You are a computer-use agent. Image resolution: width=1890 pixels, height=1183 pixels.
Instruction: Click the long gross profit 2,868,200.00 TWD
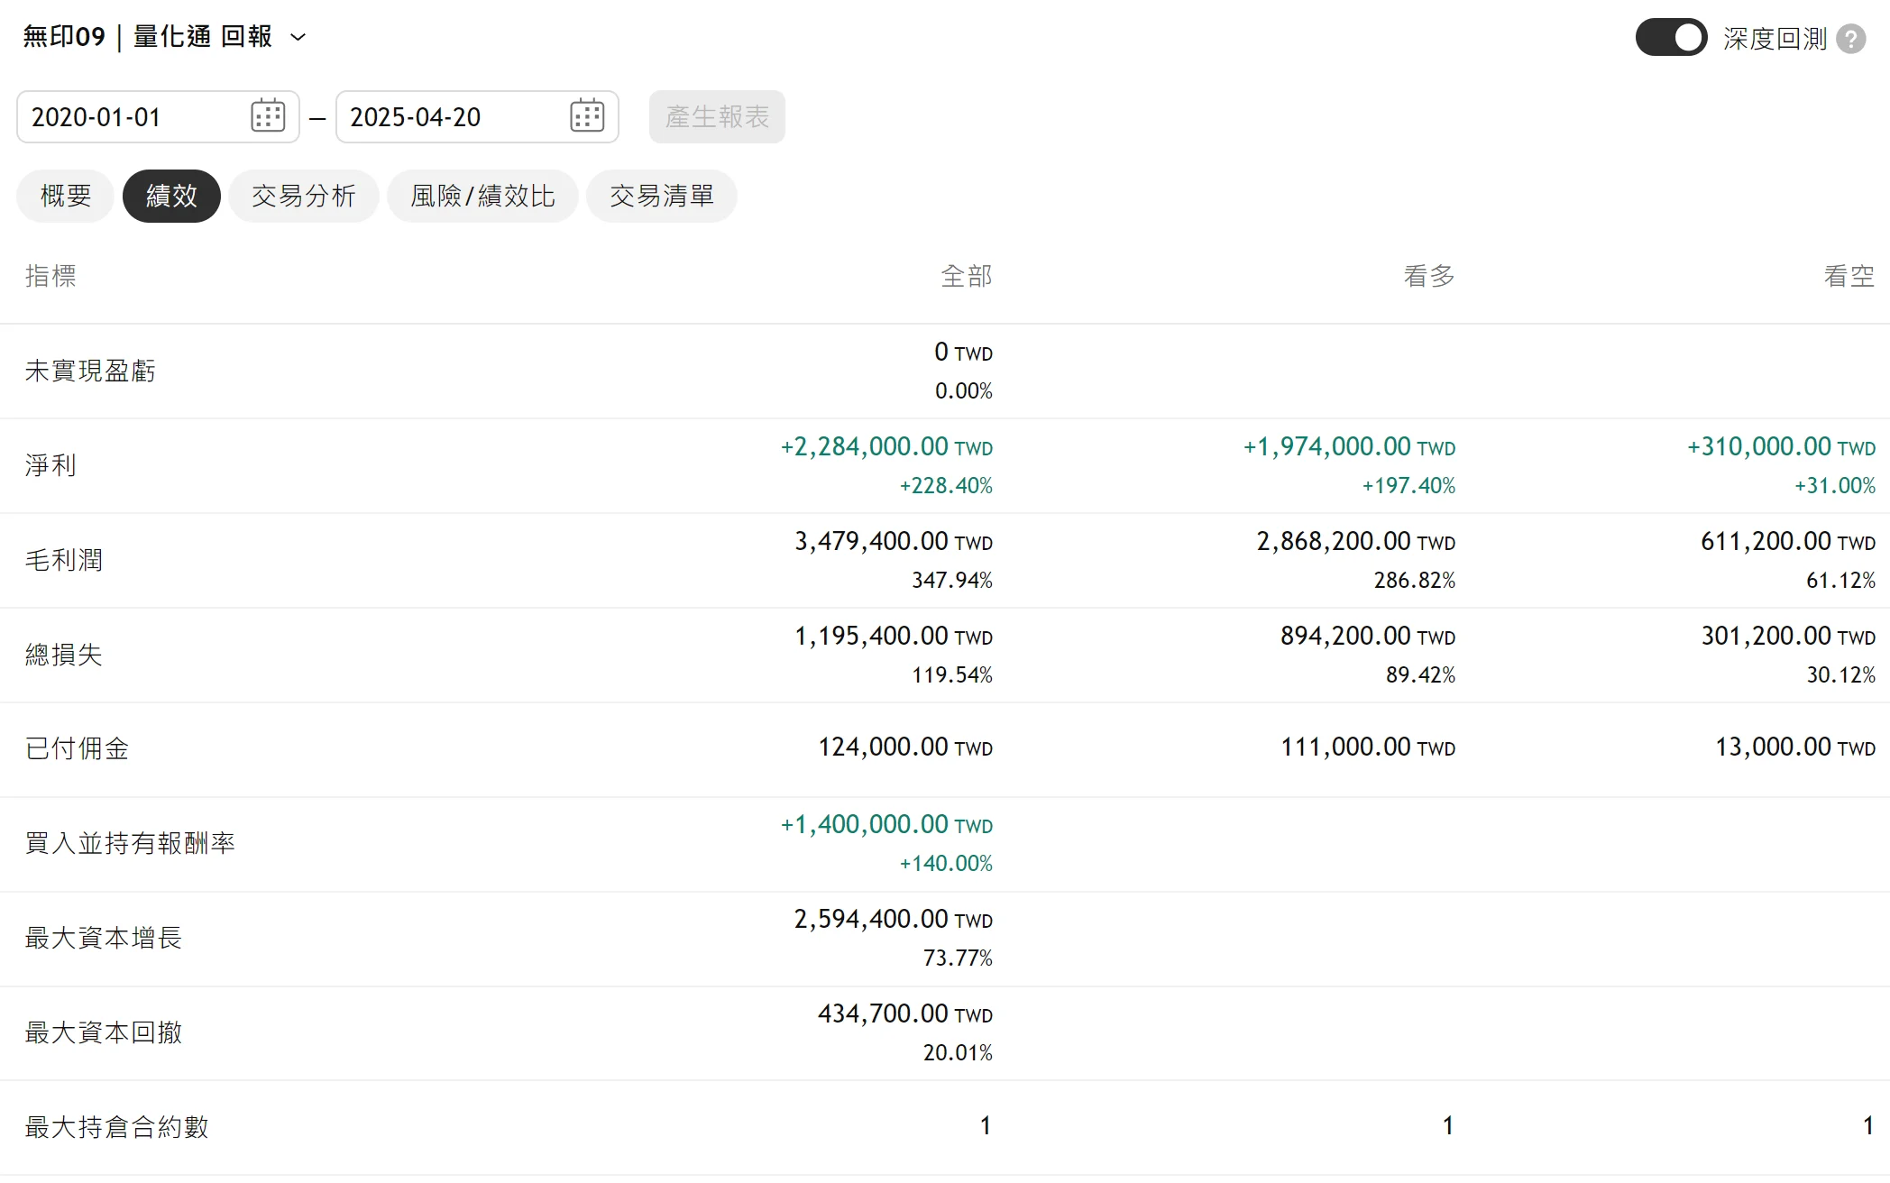pos(1356,541)
